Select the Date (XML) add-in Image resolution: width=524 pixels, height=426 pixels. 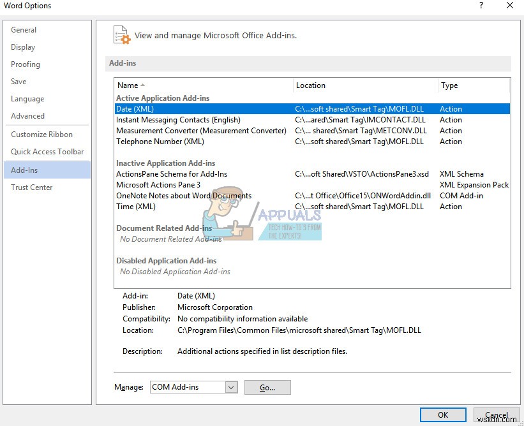tap(134, 108)
